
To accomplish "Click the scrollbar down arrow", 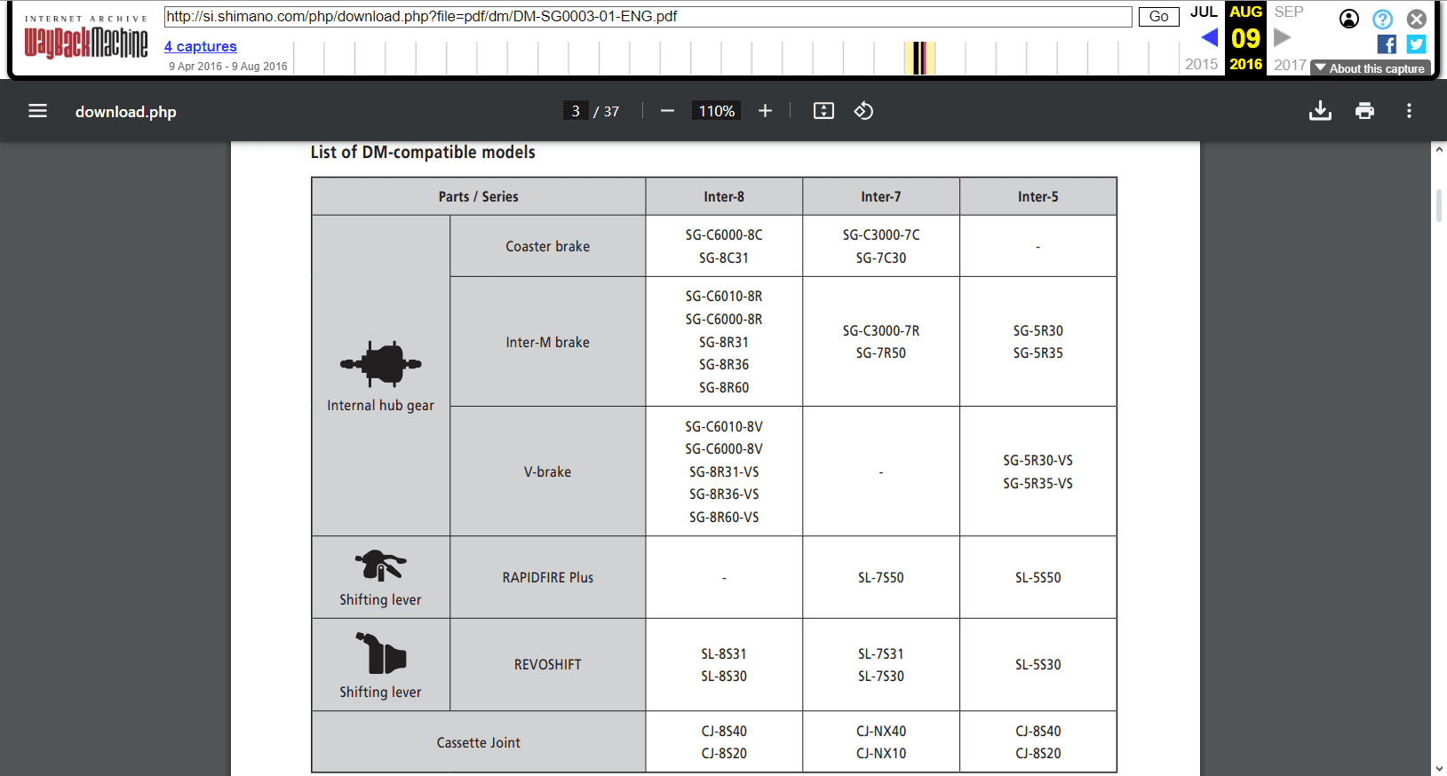I will click(1439, 769).
